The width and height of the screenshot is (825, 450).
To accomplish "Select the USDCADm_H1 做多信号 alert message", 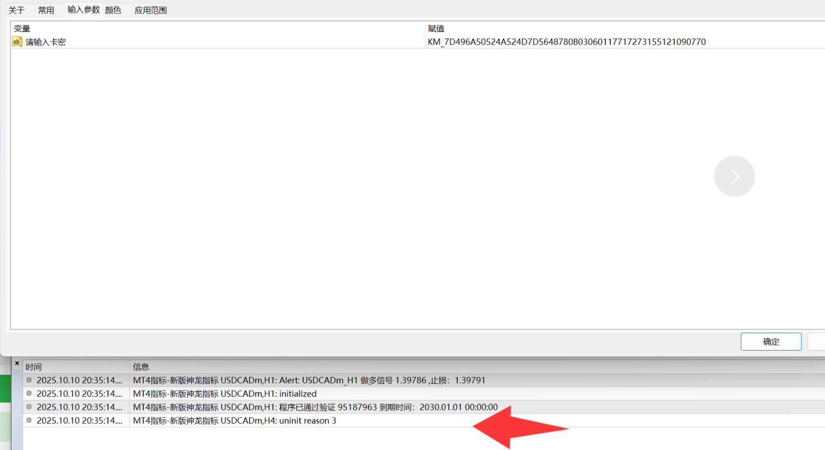I will click(309, 380).
